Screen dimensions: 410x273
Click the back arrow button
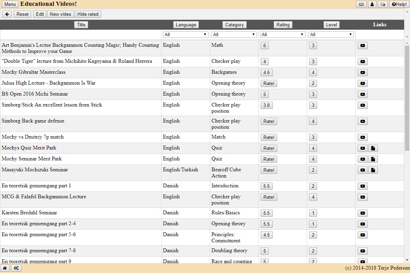click(x=7, y=14)
